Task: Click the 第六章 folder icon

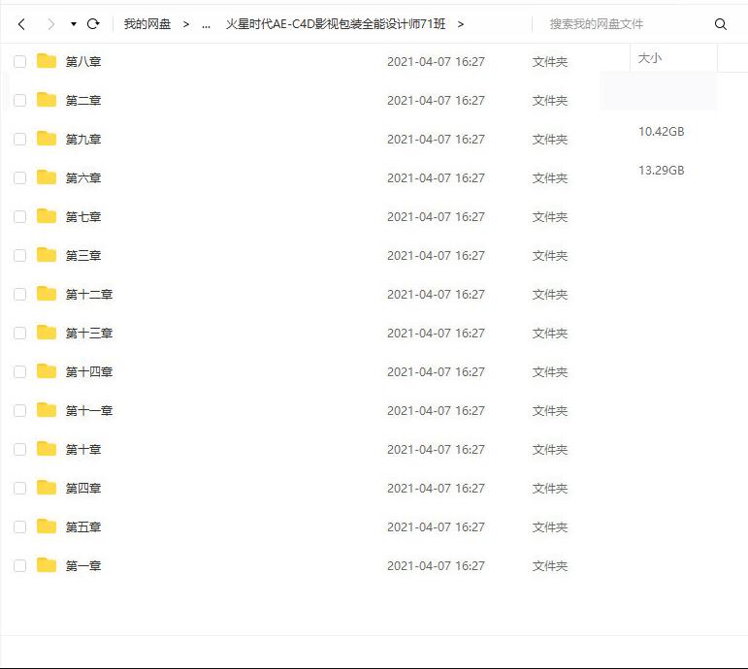Action: pyautogui.click(x=47, y=177)
